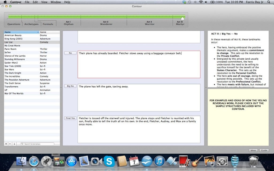This screenshot has width=274, height=171.
Task: Launch OpenOffice seagull icon in Dock
Action: click(147, 161)
